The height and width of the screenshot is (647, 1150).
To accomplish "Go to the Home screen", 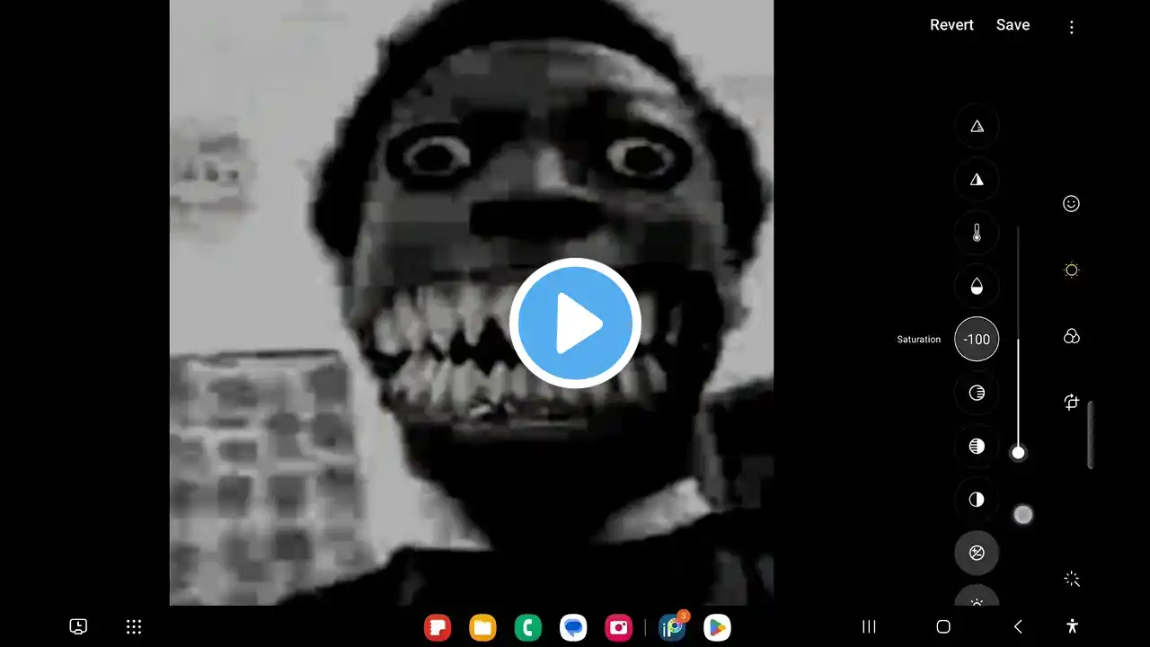I will coord(943,627).
